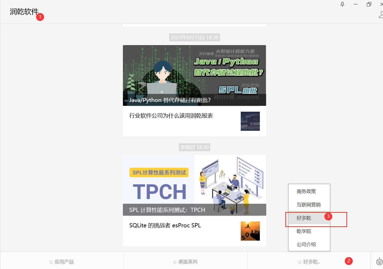The width and height of the screenshot is (383, 269).
Task: Open the SQLite 的挑战者 esProc SPL title
Action: [165, 225]
